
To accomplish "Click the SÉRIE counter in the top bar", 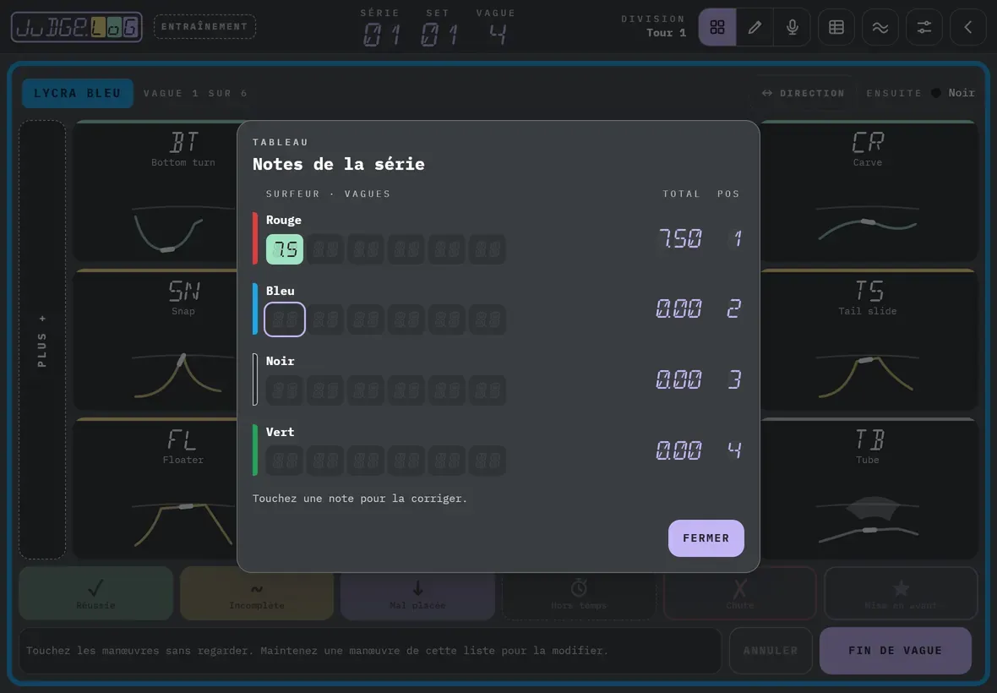I will pos(380,27).
